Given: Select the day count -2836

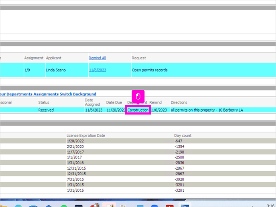Looking at the screenshot, I should [179, 162].
